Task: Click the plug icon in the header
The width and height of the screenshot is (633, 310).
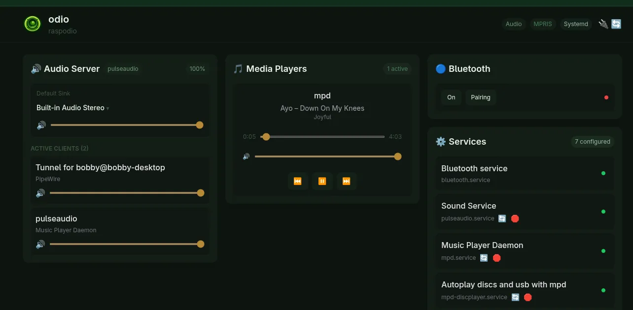Action: click(603, 23)
